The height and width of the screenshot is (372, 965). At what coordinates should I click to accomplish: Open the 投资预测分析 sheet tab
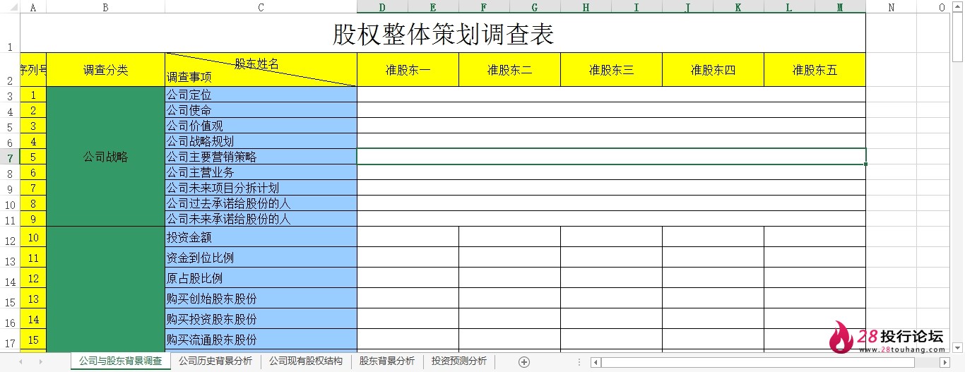[459, 361]
